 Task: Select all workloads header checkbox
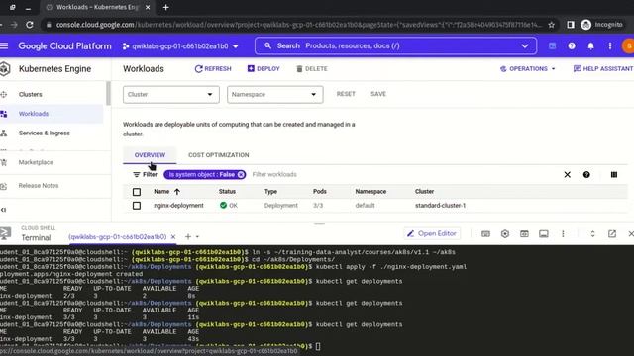[137, 192]
